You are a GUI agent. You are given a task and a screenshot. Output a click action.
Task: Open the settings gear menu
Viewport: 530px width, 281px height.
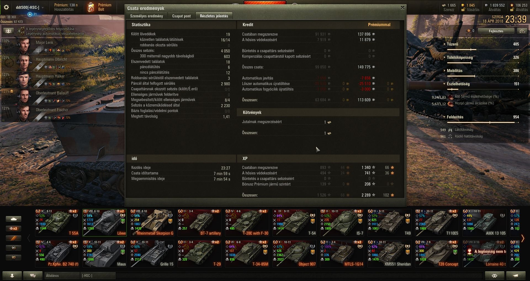coord(6,7)
